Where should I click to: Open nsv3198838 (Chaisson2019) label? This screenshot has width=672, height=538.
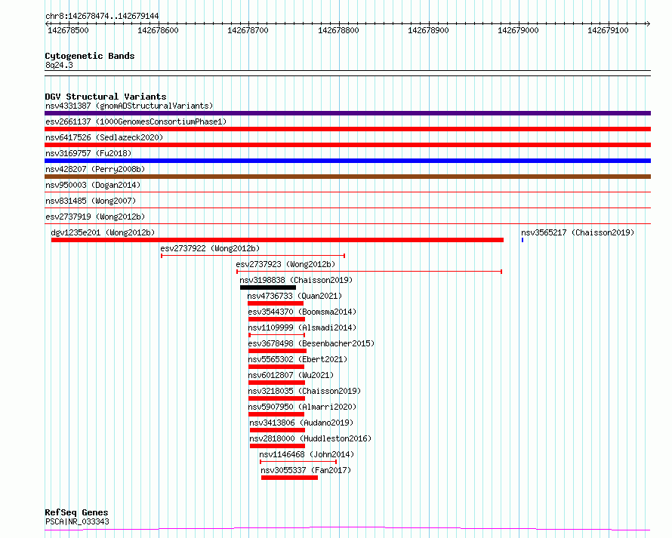[296, 280]
